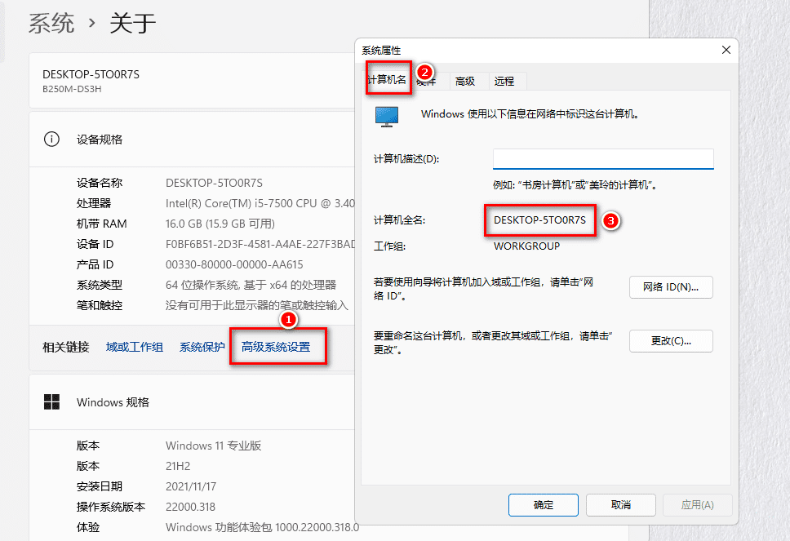Go back to 系统 in the breadcrumb

[51, 23]
